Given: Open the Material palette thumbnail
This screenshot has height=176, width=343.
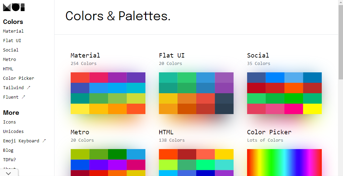Looking at the screenshot, I should click(108, 93).
